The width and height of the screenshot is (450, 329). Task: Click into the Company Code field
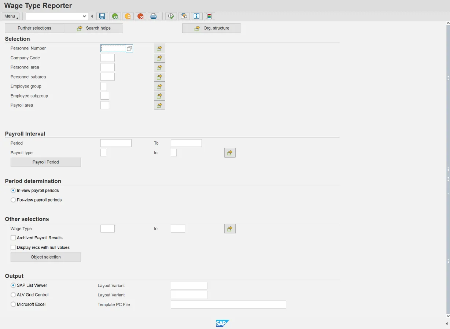(x=107, y=58)
